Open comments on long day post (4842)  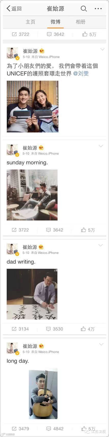(x=55, y=429)
